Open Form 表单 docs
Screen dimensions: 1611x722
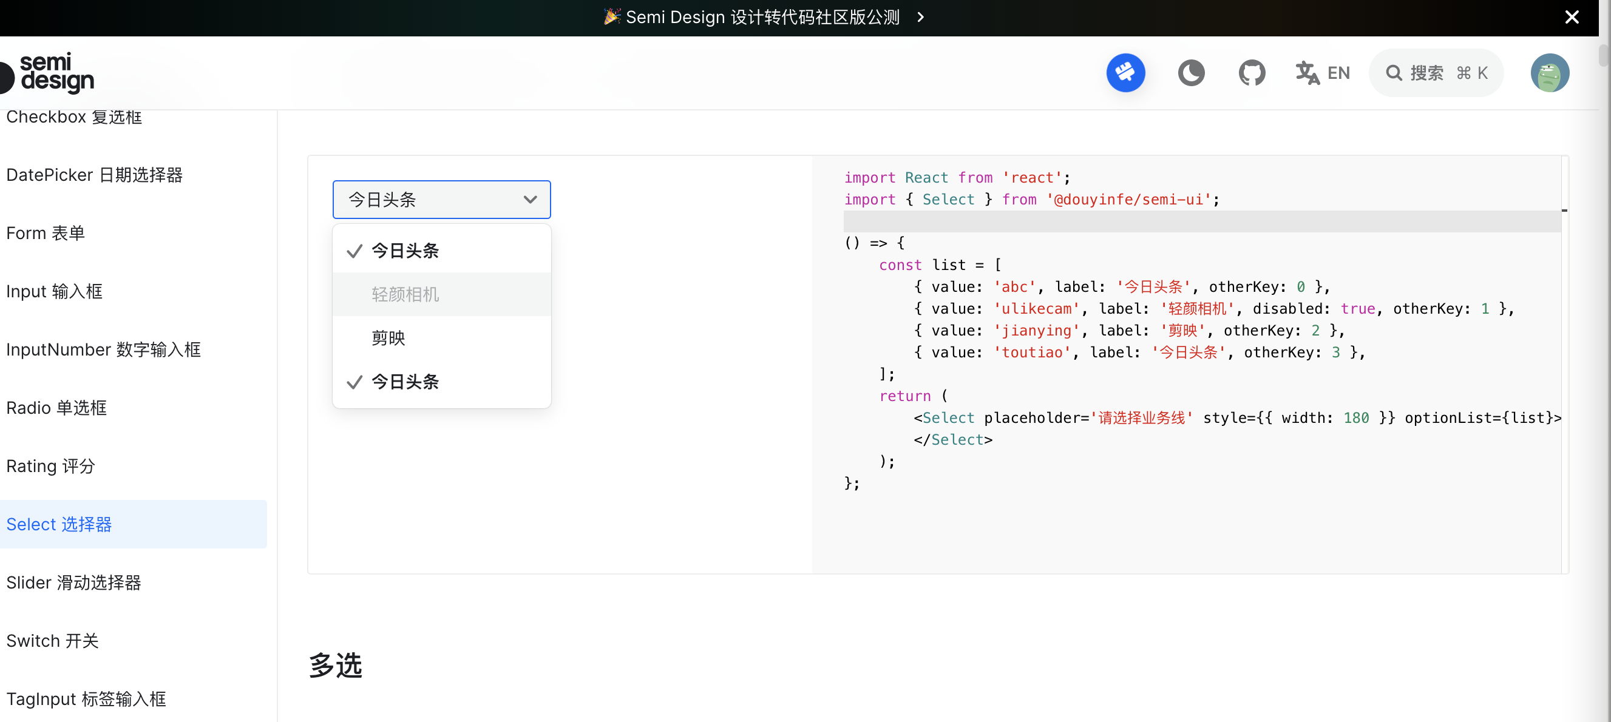pyautogui.click(x=46, y=233)
